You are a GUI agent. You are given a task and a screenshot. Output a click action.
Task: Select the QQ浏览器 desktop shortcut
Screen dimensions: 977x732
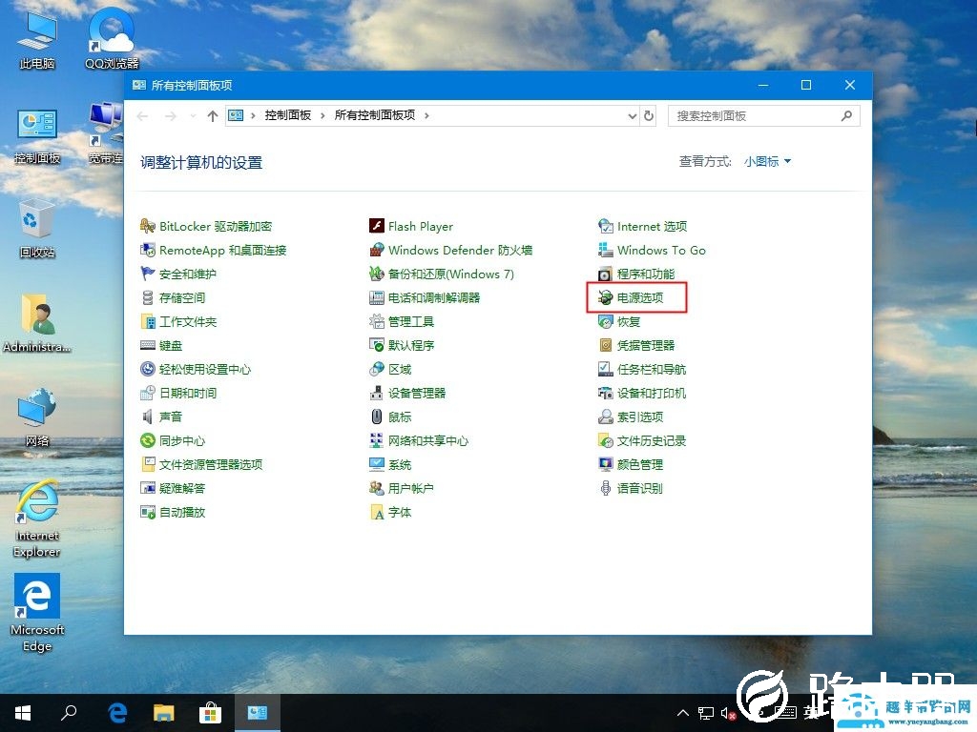coord(113,39)
